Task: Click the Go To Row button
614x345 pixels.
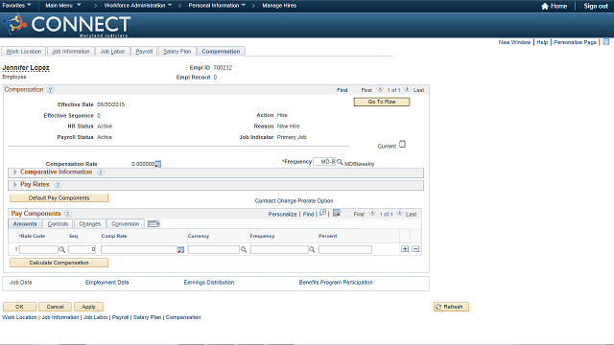Action: (382, 102)
